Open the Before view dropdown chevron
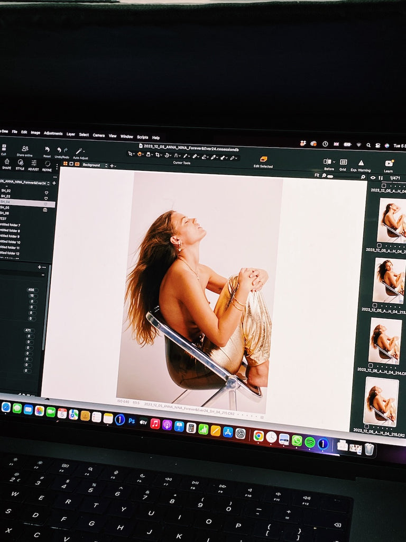The width and height of the screenshot is (406, 542). pyautogui.click(x=334, y=162)
